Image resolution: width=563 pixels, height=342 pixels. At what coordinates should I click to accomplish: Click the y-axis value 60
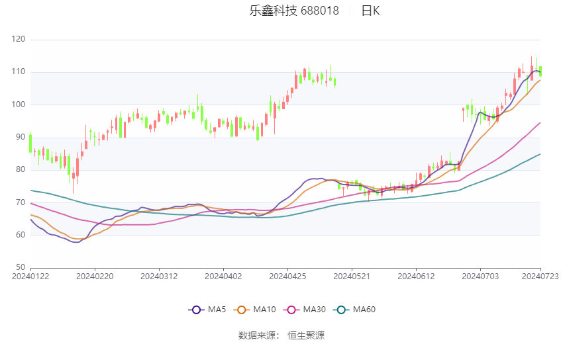[21, 235]
